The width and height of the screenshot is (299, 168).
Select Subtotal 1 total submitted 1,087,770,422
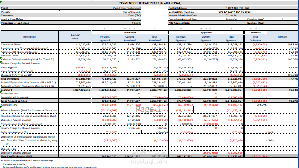159,90
